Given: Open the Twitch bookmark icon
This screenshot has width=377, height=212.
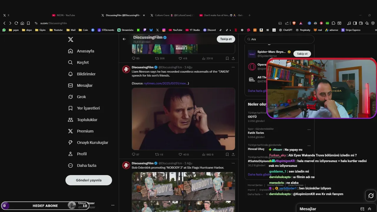Looking at the screenshot, I should click(x=145, y=30).
